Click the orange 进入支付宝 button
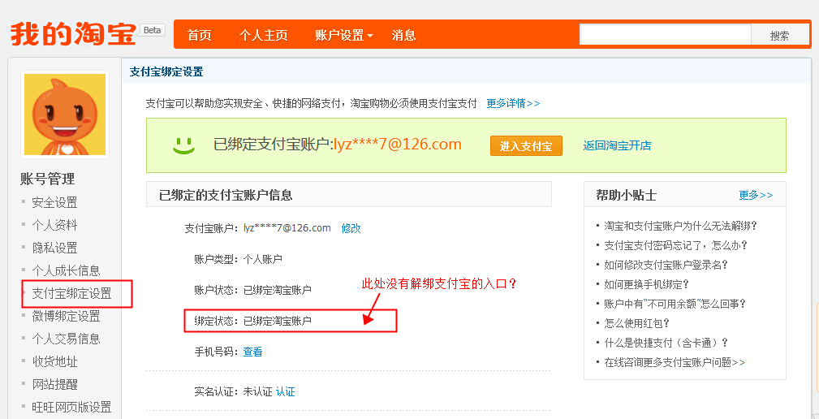The width and height of the screenshot is (819, 419). 526,146
